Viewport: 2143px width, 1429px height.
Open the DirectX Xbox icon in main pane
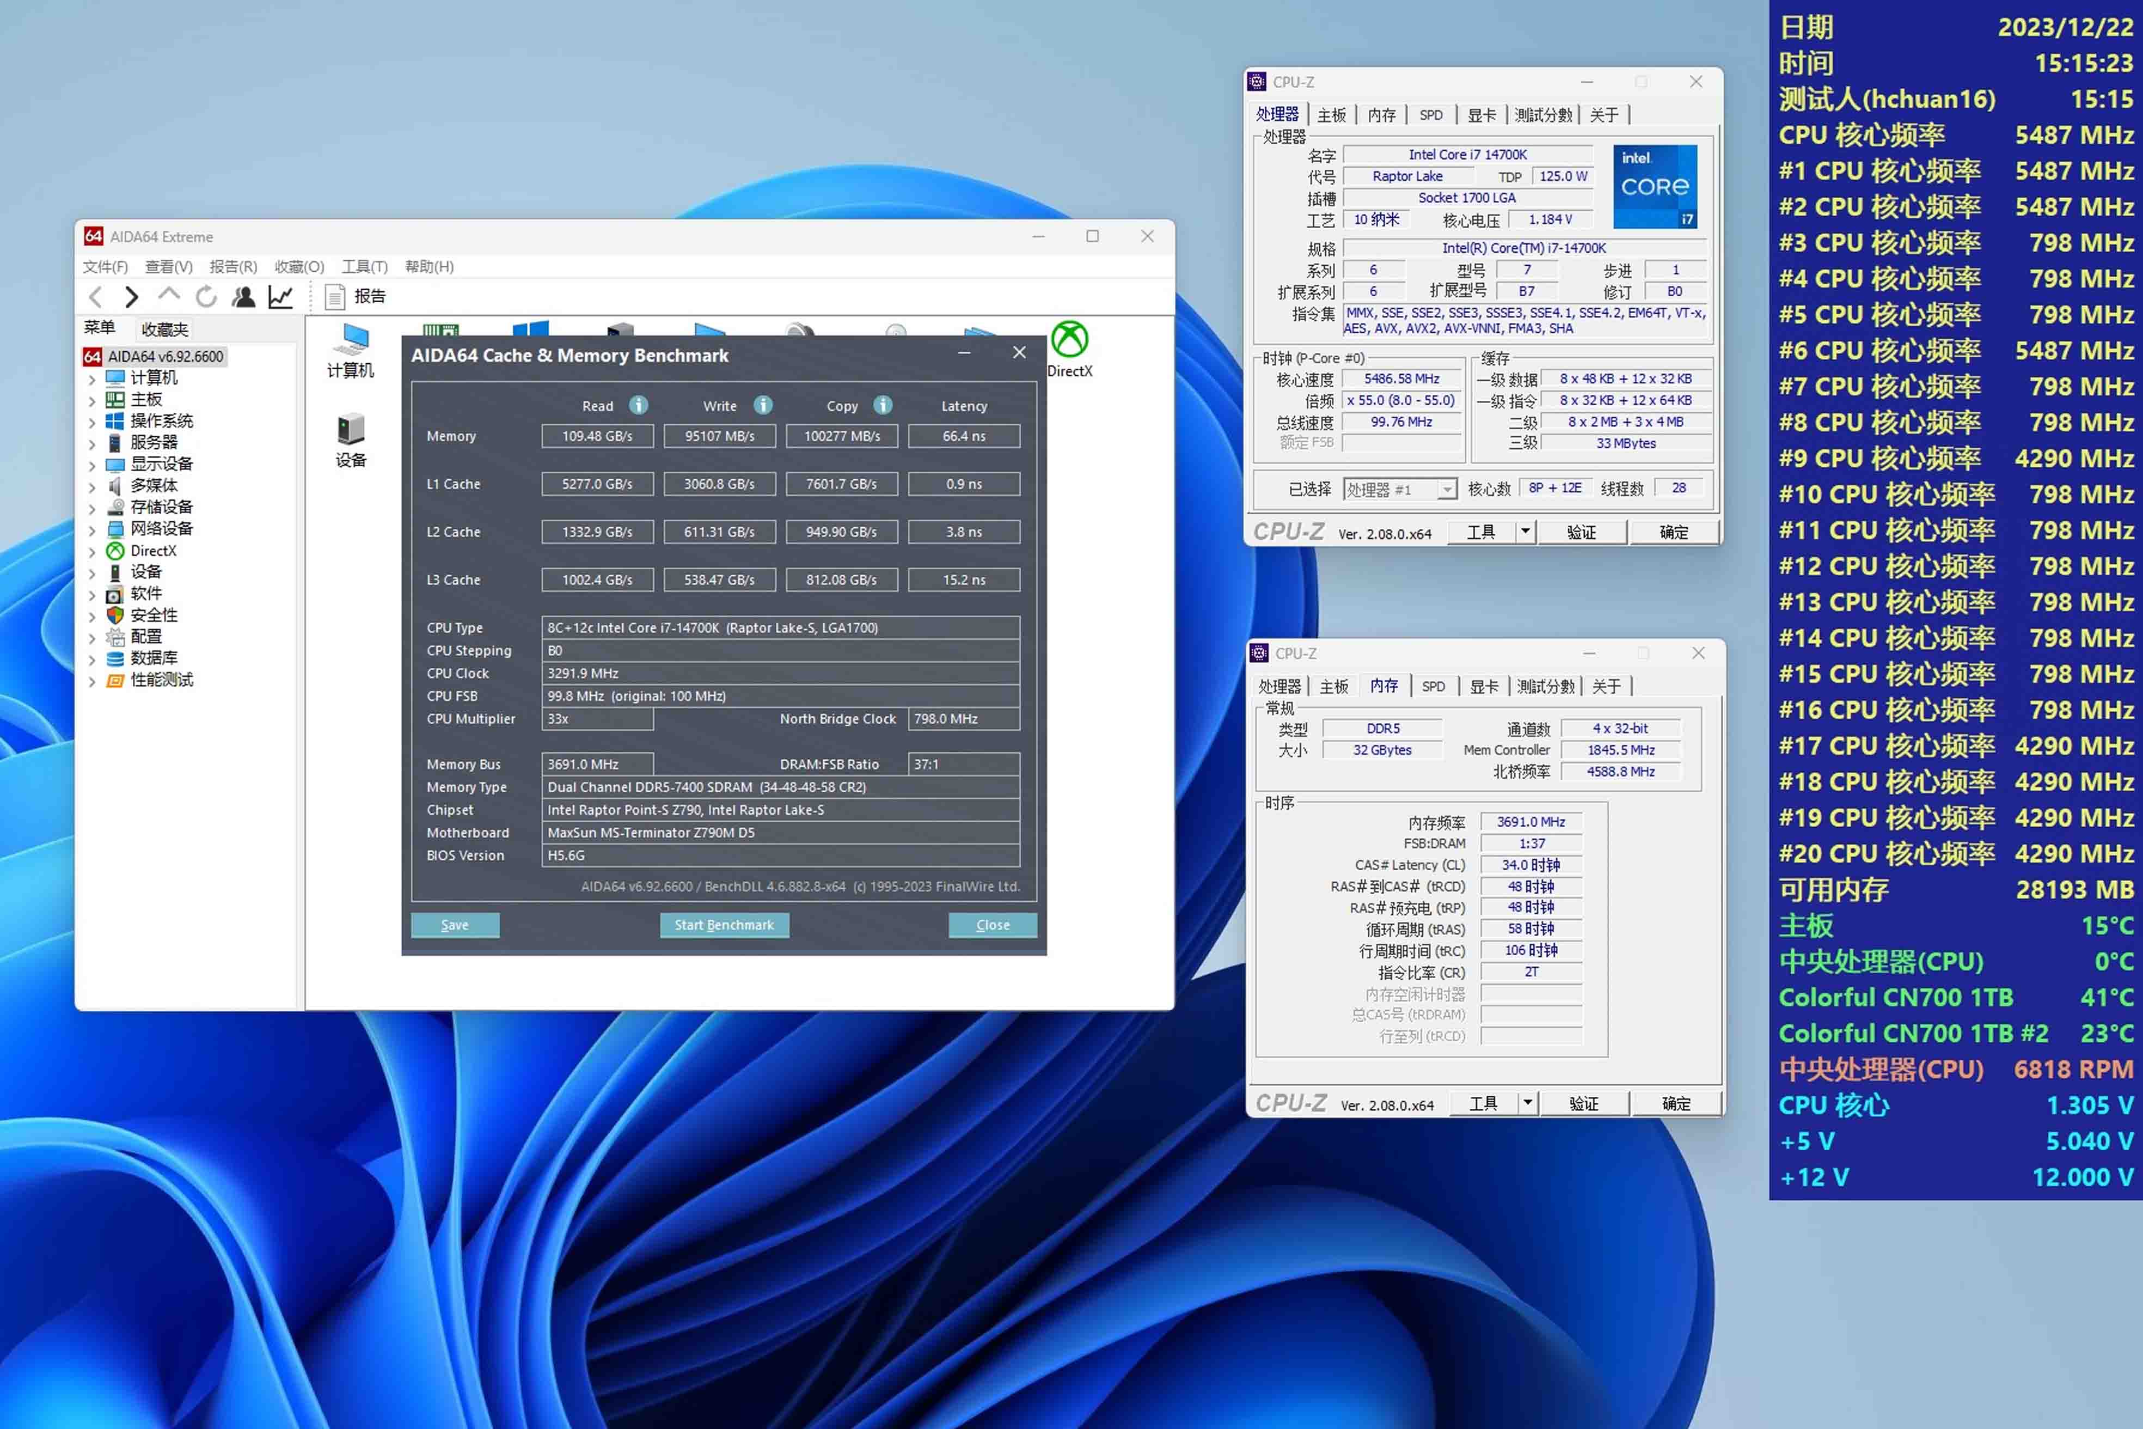tap(1070, 339)
